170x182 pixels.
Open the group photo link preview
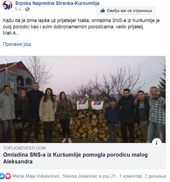tap(83, 100)
